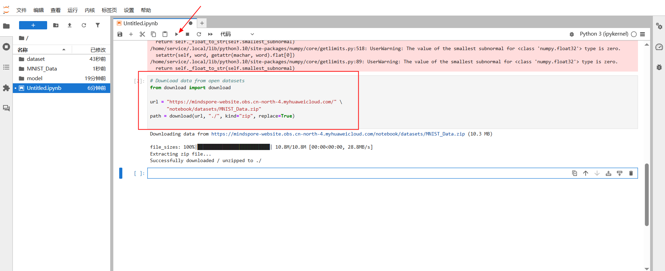Open the running kernels and terminals panel
The image size is (665, 271).
coord(6,47)
